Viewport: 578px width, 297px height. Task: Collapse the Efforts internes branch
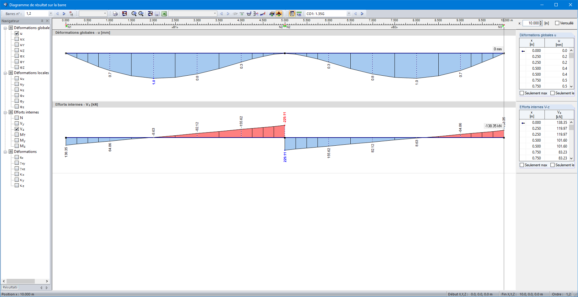5,112
